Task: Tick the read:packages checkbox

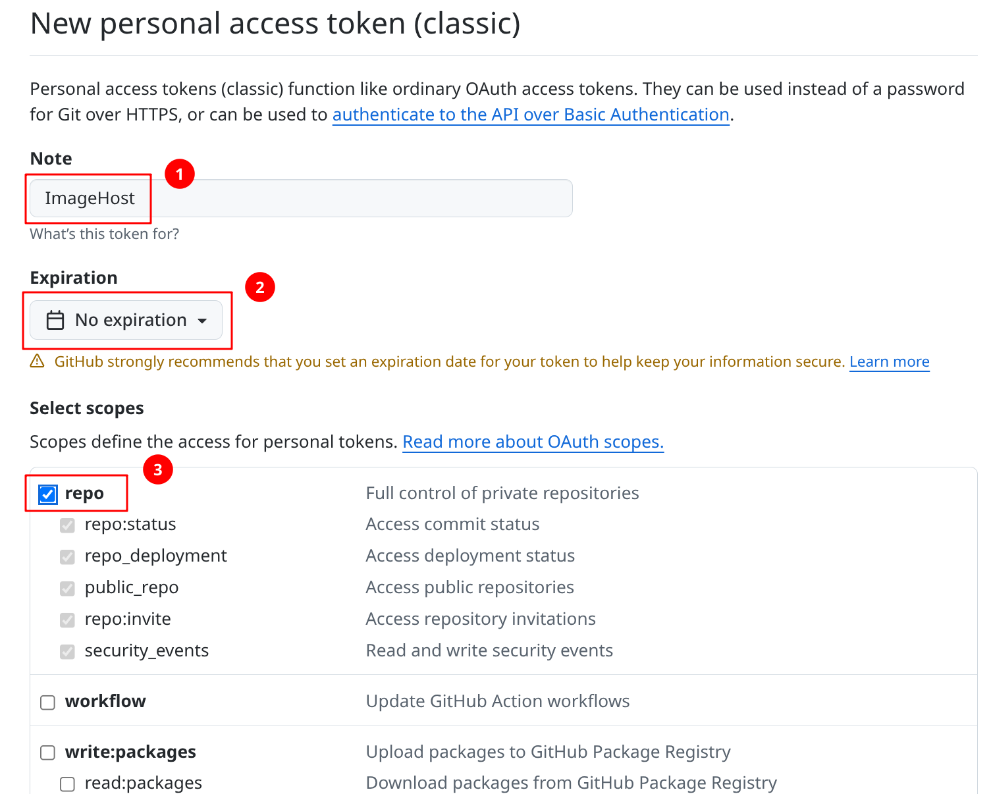Action: pyautogui.click(x=67, y=784)
